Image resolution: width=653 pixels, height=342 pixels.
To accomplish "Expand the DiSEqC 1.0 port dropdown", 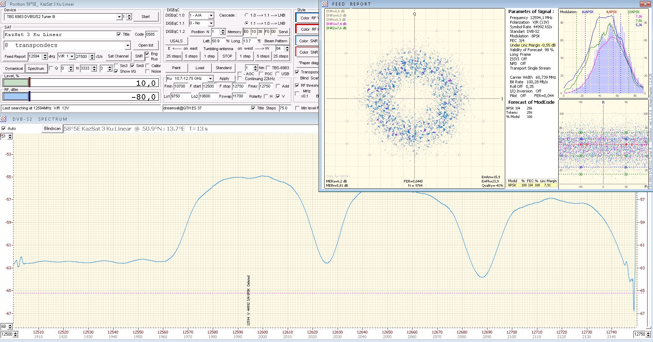I will pyautogui.click(x=211, y=16).
